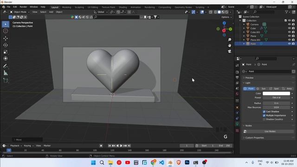Screen dimensions: 297x167
Task: Open the Object properties tab icon
Action: [x=237, y=107]
